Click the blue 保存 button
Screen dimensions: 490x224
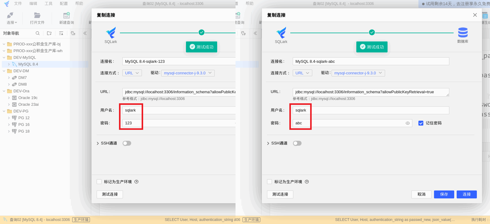444,194
